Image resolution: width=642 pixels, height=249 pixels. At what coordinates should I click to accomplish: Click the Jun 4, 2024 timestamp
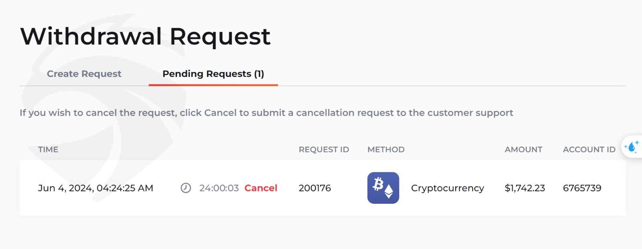click(95, 188)
